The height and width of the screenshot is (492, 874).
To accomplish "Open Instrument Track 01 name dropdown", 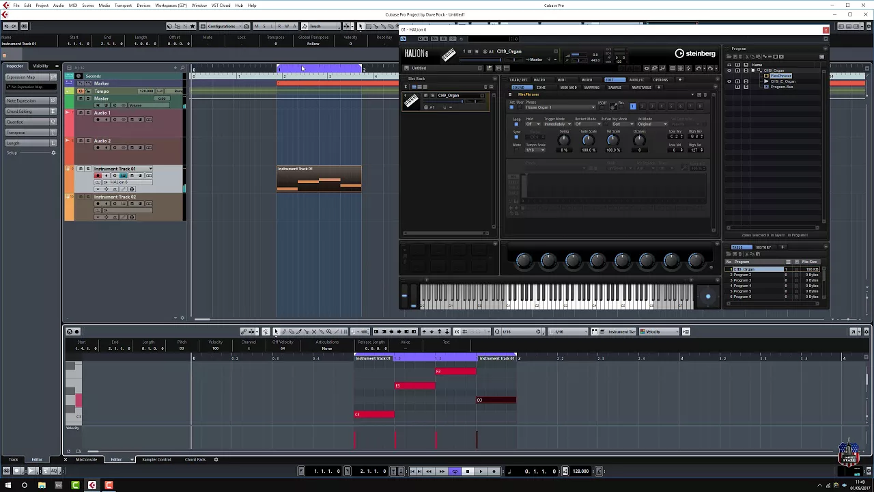I will 150,169.
